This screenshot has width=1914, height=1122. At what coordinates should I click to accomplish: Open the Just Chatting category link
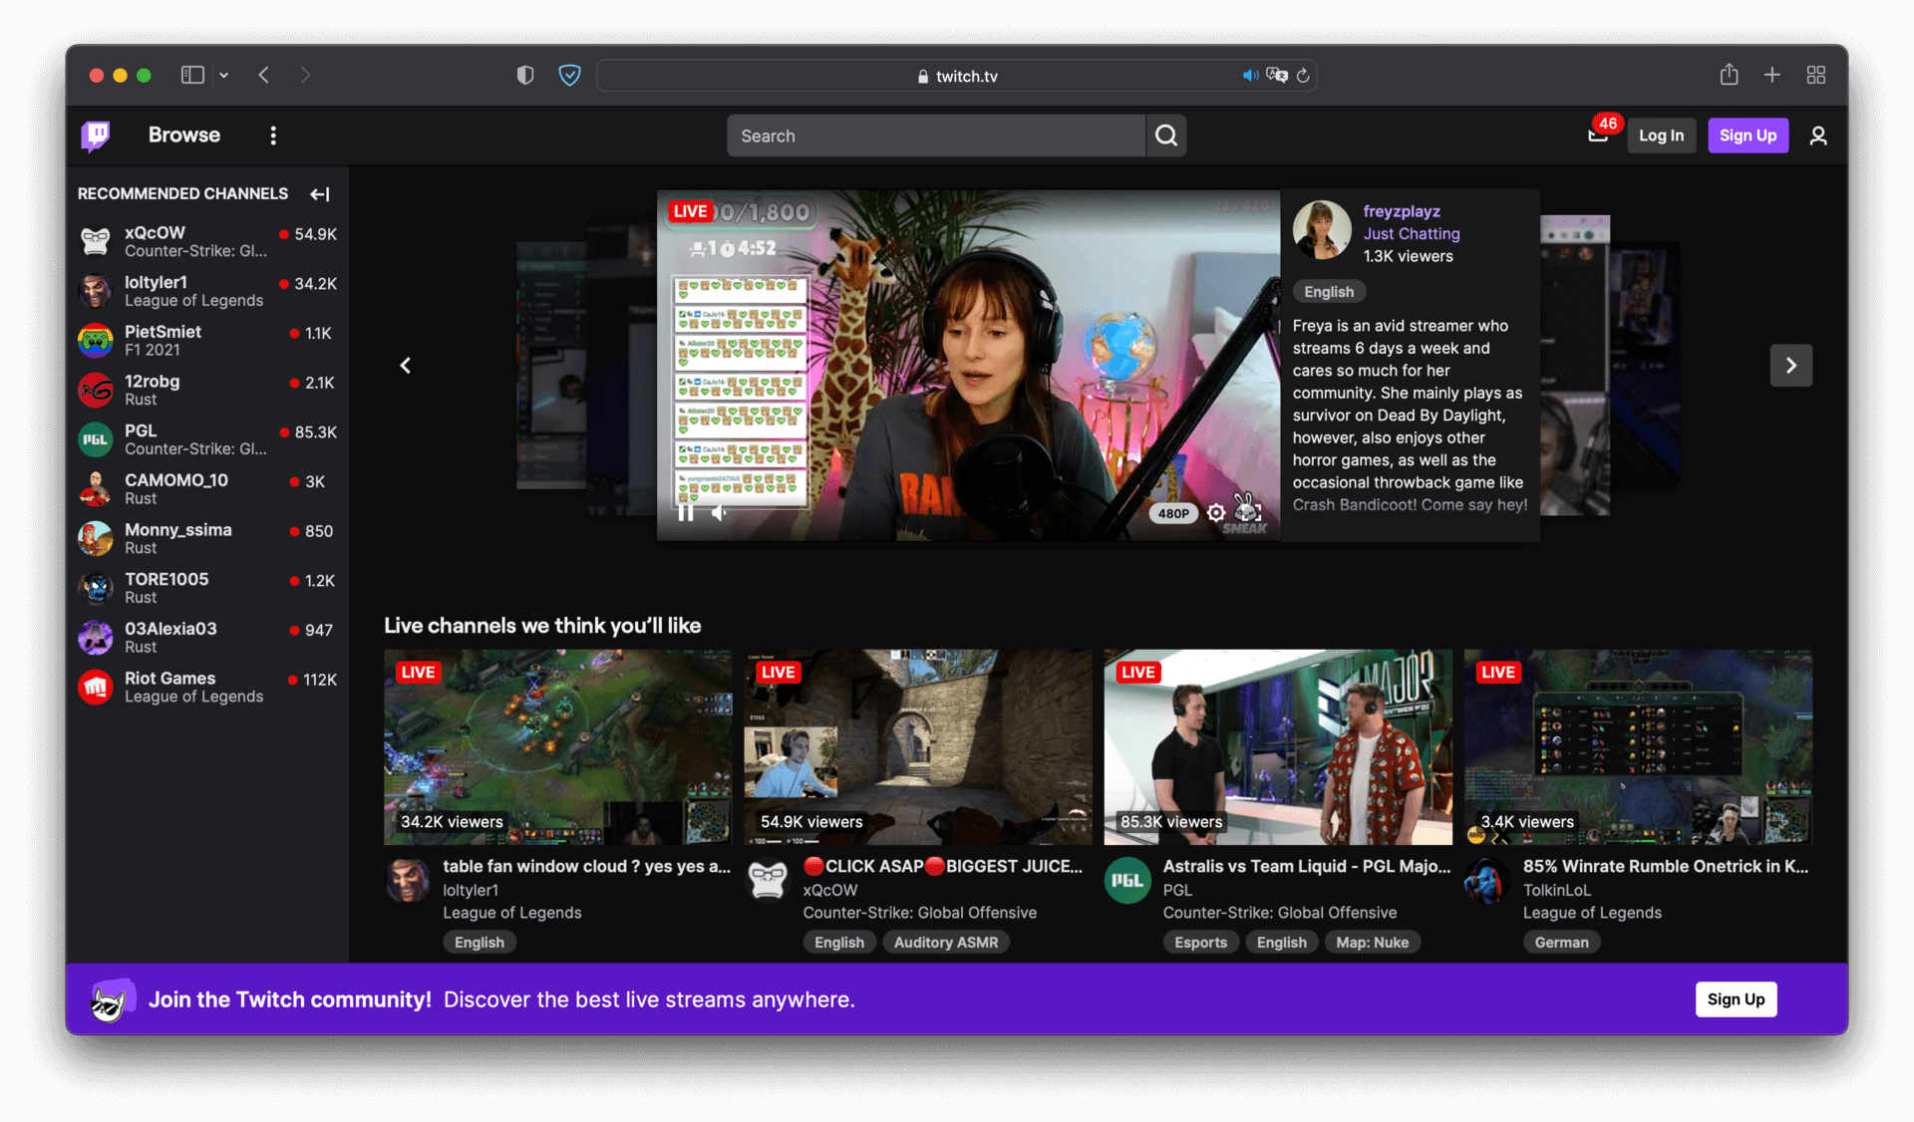click(x=1412, y=234)
